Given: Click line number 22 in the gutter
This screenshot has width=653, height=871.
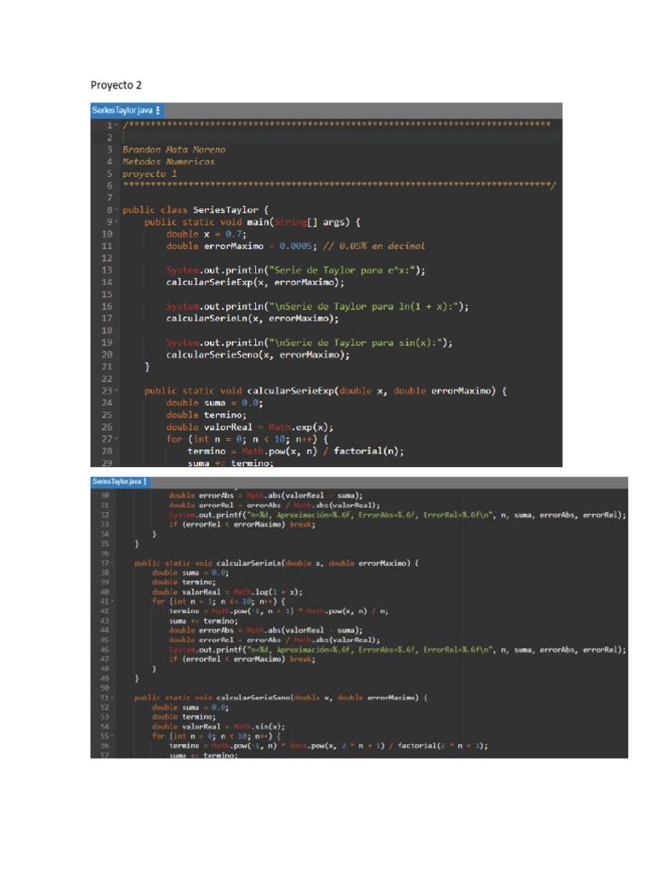Looking at the screenshot, I should click(x=106, y=379).
